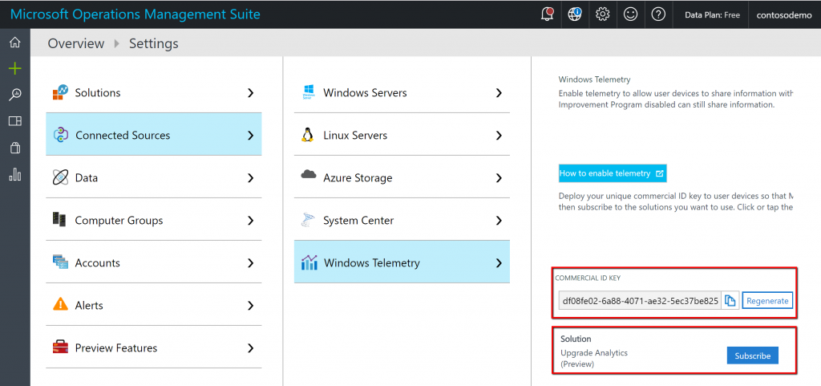Expand Azure Storage chevron arrow
821x386 pixels.
click(499, 178)
